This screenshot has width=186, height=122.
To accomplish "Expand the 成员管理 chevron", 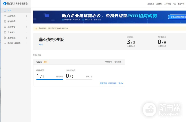I will tap(27, 16).
